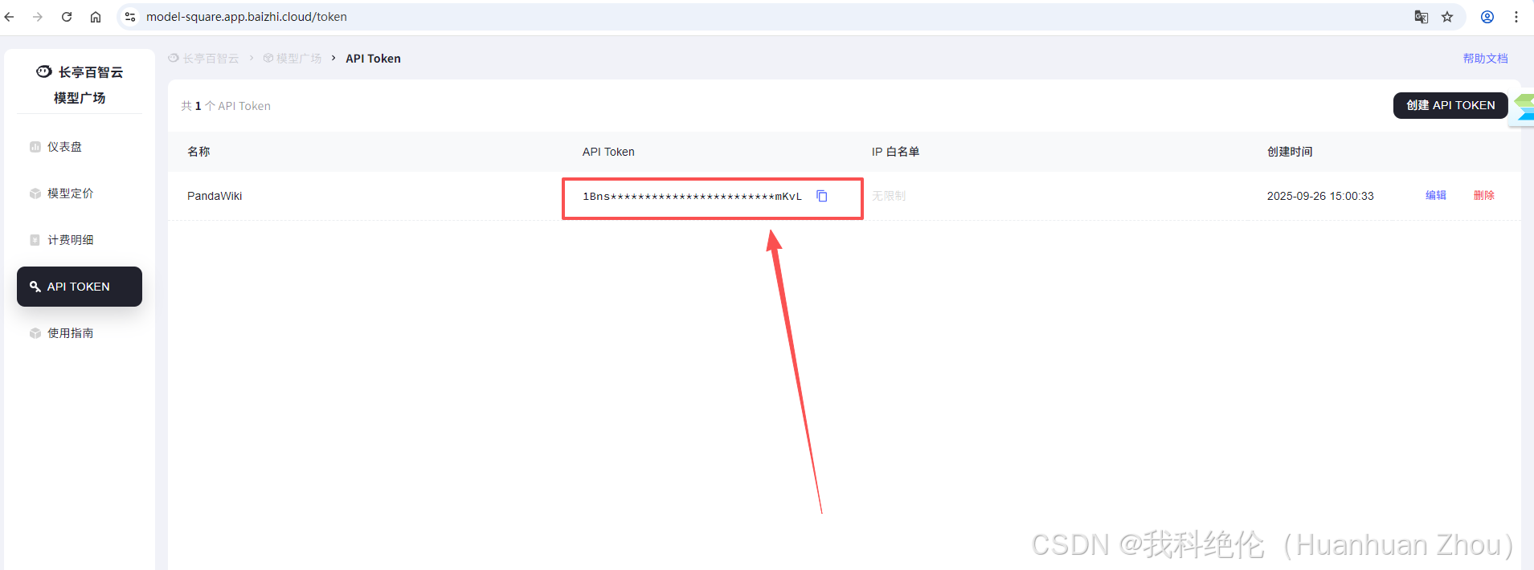Click the 使用指南 sidebar icon
The height and width of the screenshot is (570, 1534).
pos(35,333)
